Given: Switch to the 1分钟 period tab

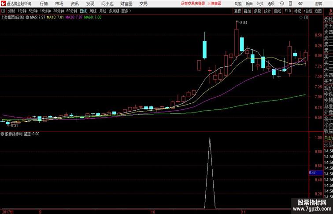Looking at the screenshot, I should [x=22, y=11].
